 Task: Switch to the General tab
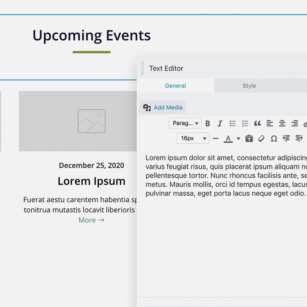(x=175, y=86)
